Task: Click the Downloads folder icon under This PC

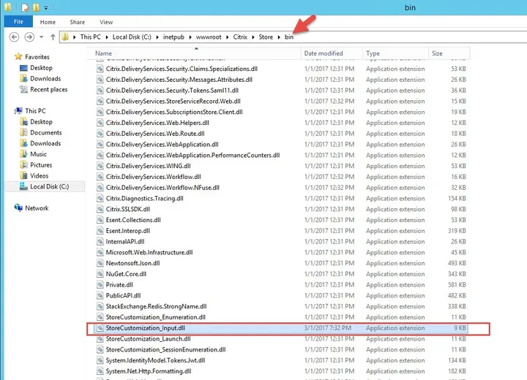Action: point(23,143)
